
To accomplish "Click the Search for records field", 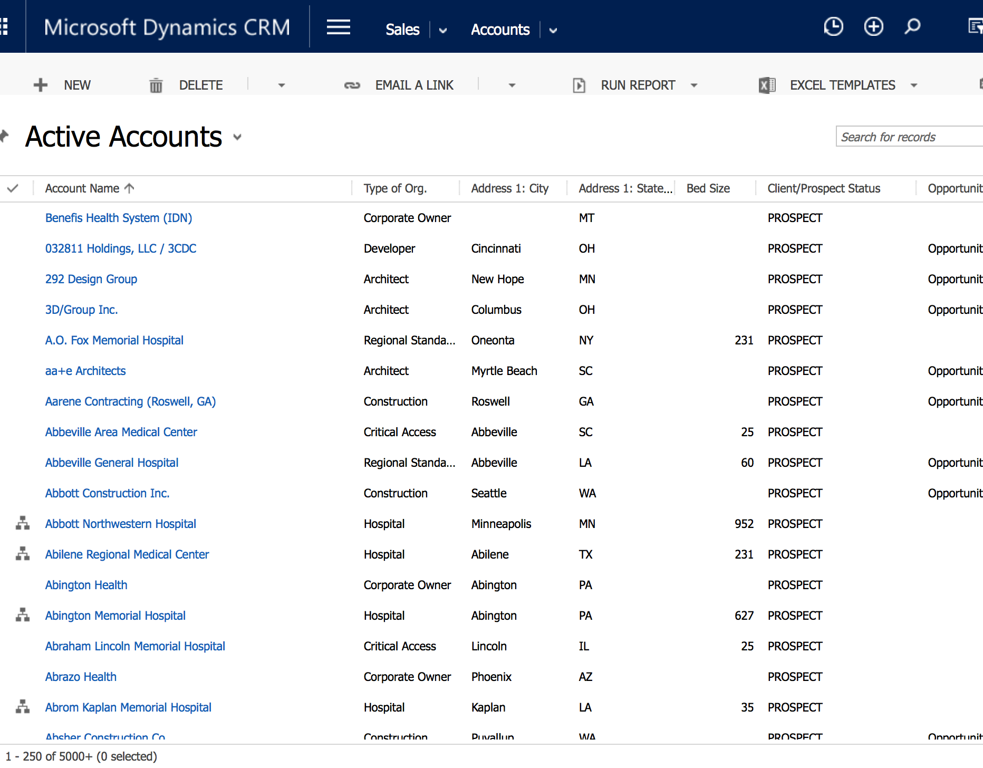I will click(909, 137).
